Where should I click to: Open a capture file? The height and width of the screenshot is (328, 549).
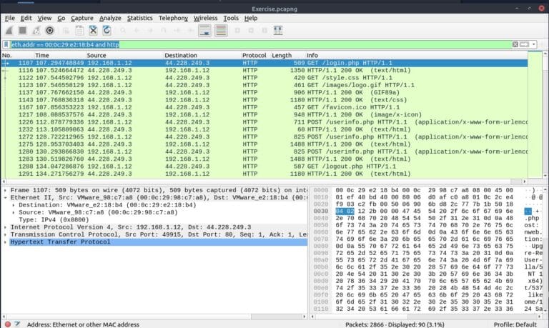(66, 31)
